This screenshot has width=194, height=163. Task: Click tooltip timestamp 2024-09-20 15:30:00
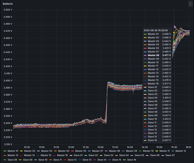pos(156,30)
